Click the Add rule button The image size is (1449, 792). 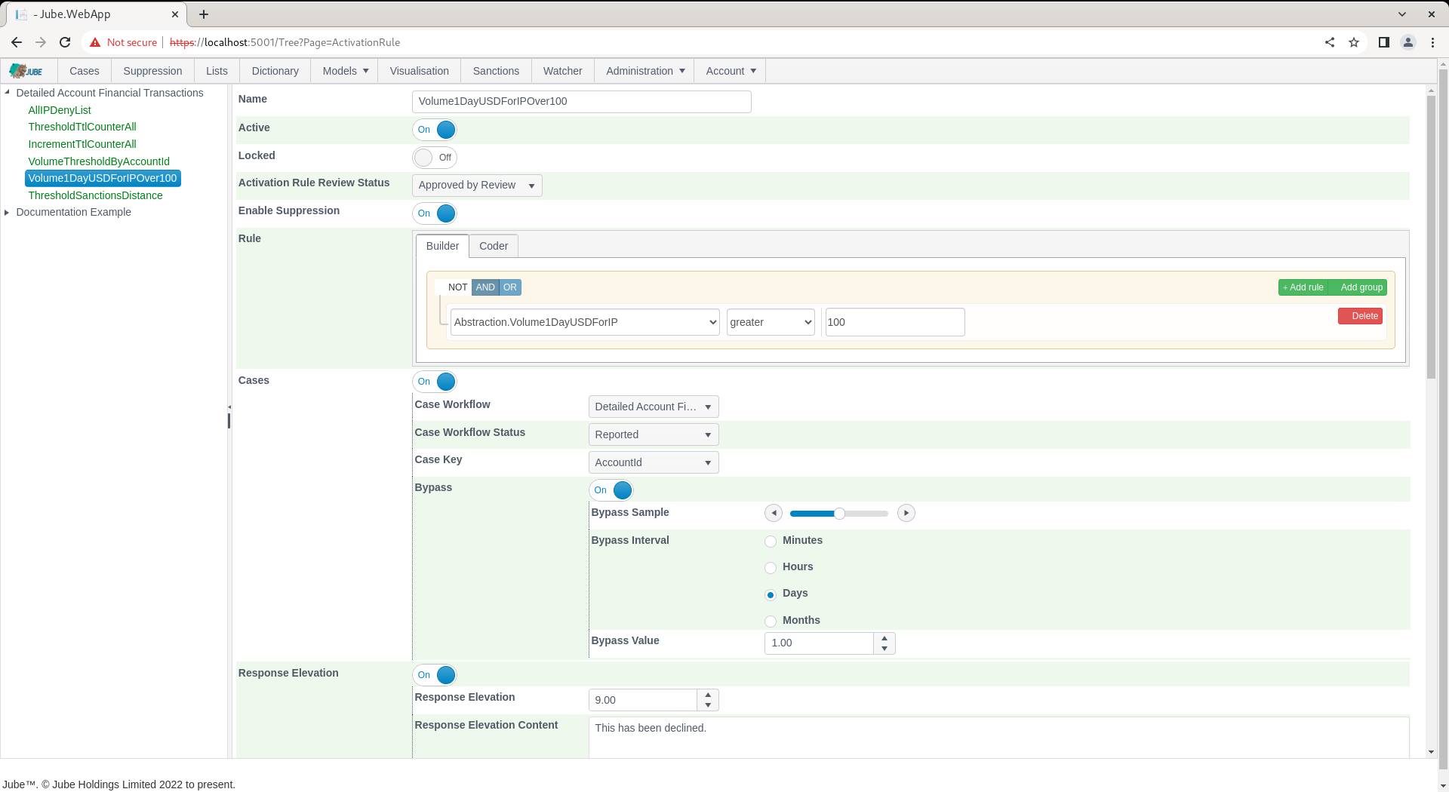[x=1303, y=287]
